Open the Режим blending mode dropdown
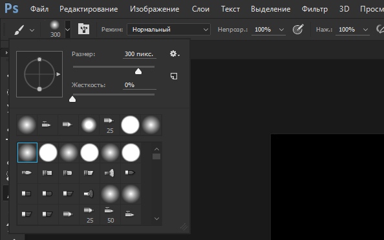This screenshot has width=384, height=240. tap(169, 30)
